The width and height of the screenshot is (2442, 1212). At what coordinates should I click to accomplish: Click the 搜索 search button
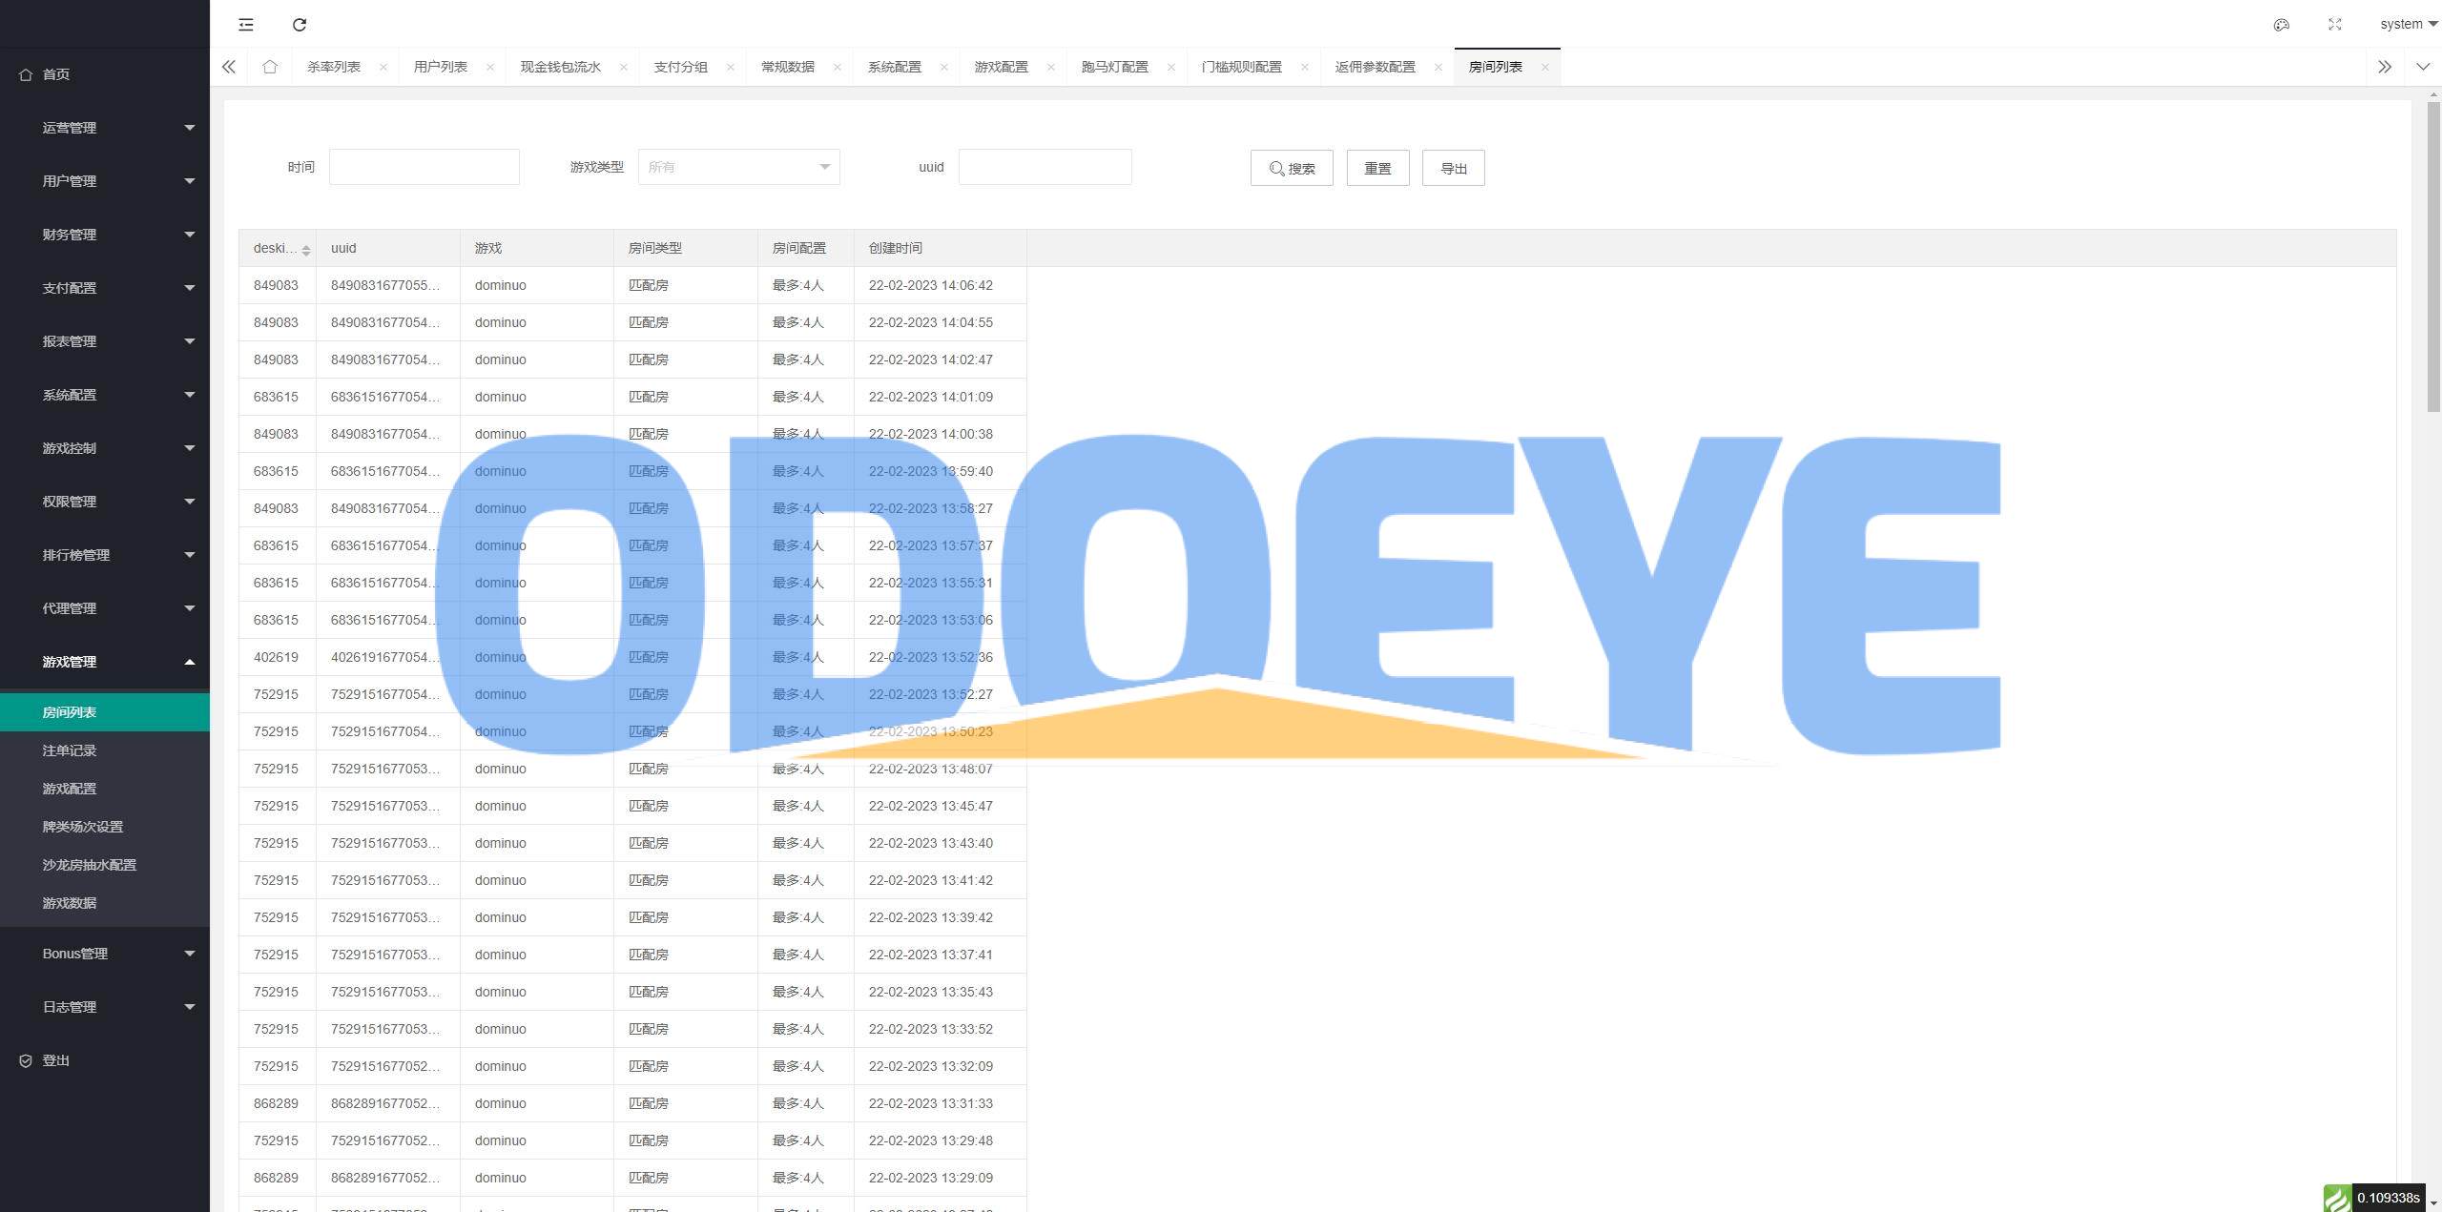[x=1292, y=168]
